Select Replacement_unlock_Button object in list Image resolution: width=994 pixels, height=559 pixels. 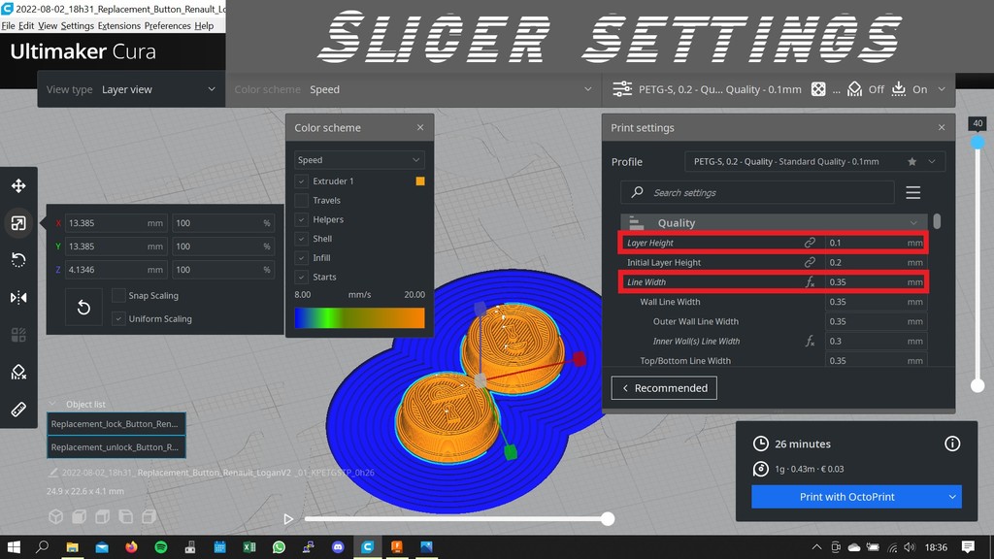(x=116, y=447)
